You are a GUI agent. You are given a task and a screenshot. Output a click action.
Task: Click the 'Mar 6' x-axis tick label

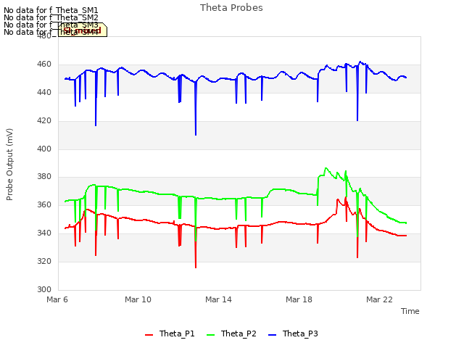coord(57,299)
